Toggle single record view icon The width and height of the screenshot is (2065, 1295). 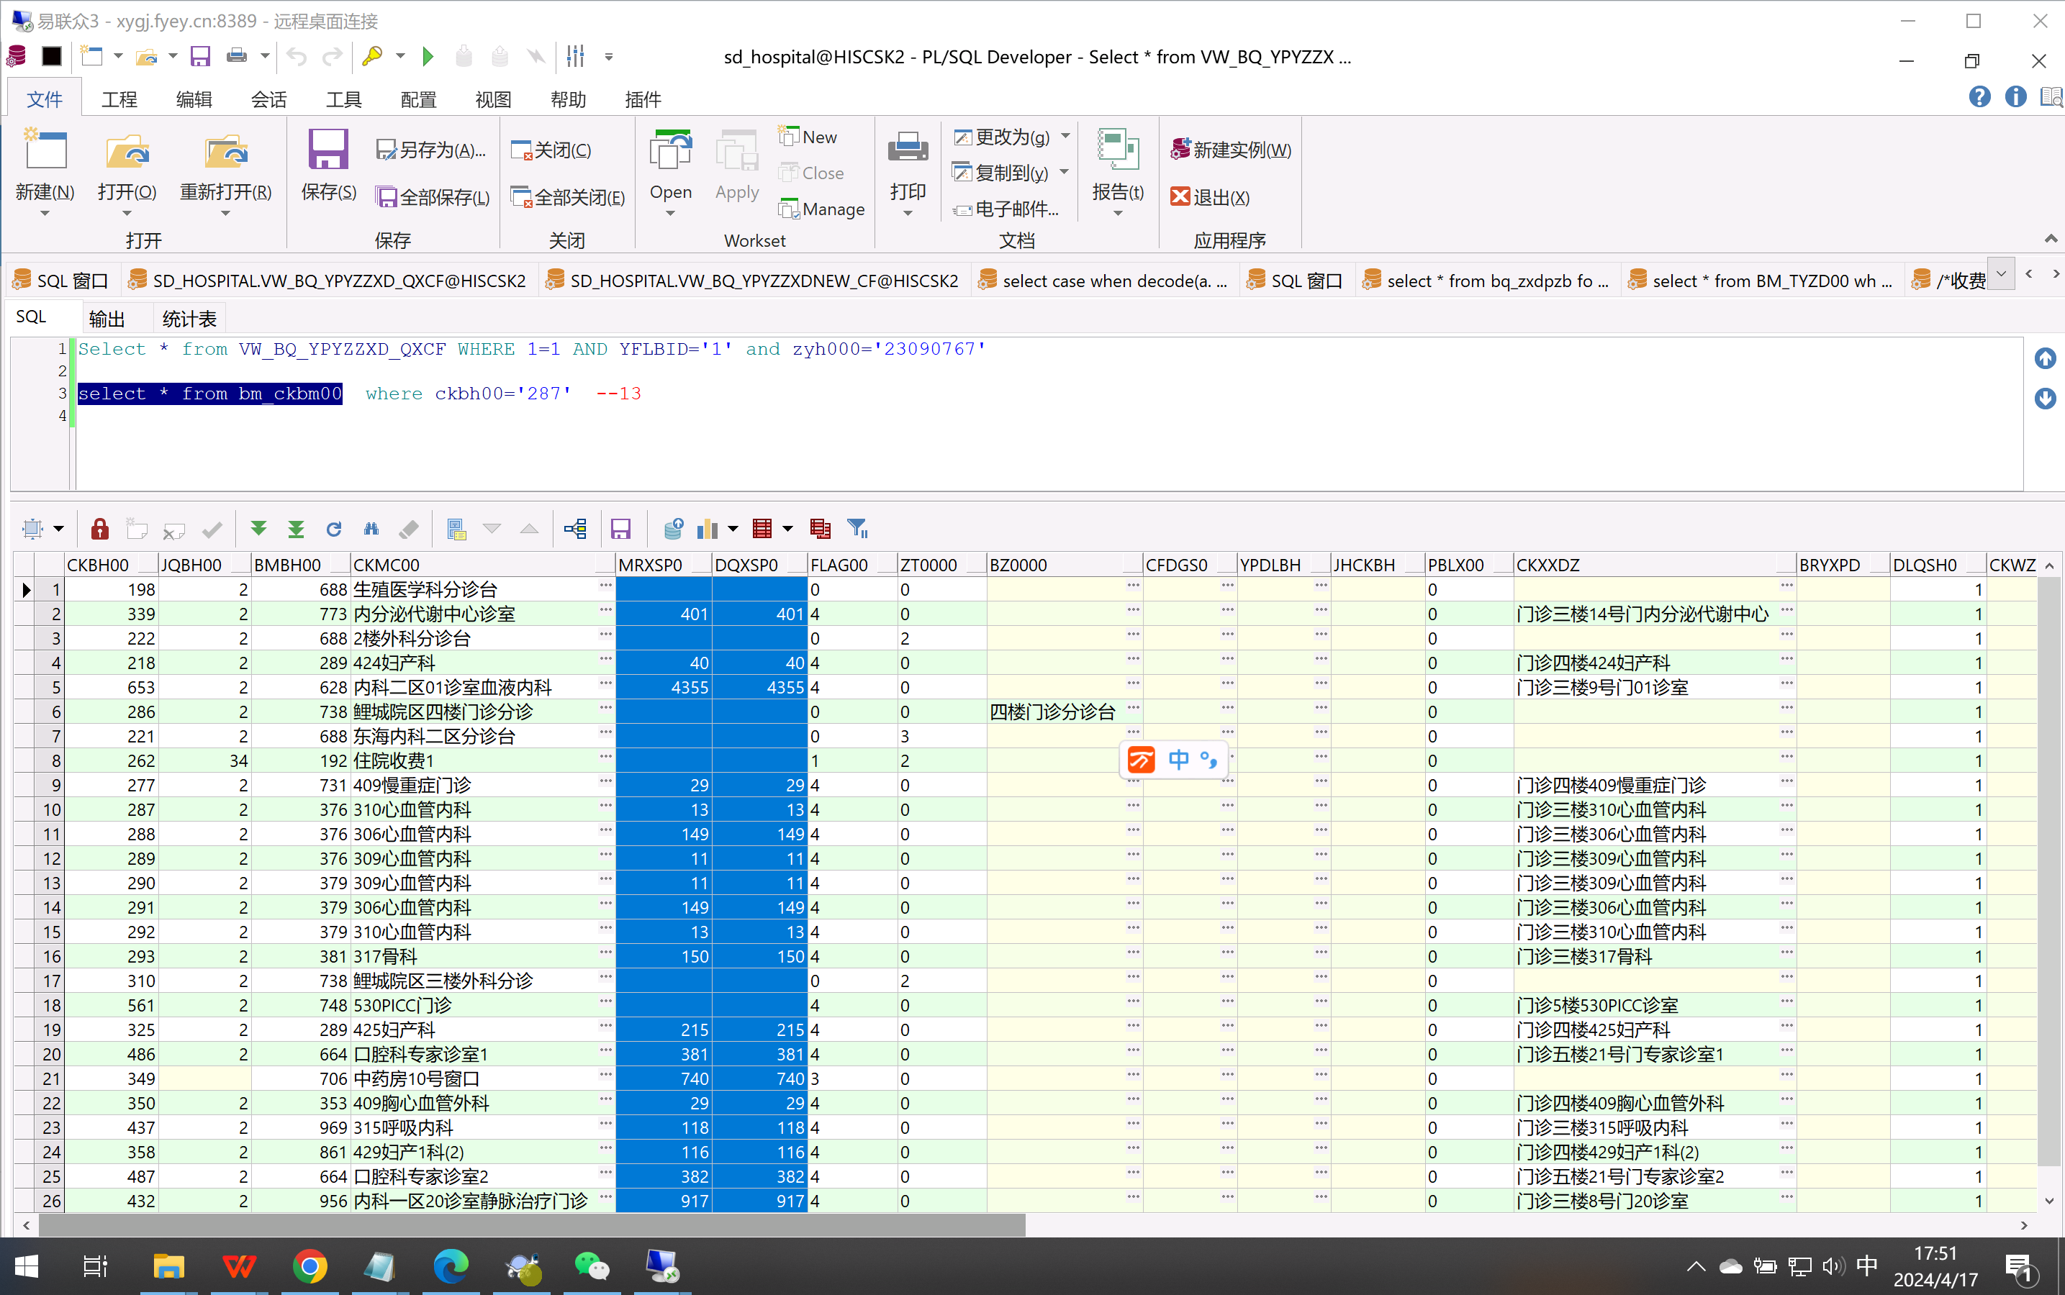tap(456, 529)
